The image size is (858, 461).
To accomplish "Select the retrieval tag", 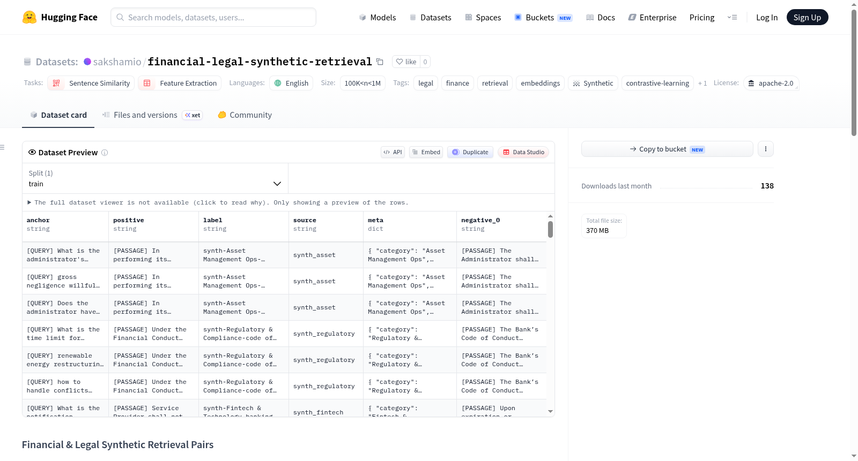I will click(x=495, y=83).
